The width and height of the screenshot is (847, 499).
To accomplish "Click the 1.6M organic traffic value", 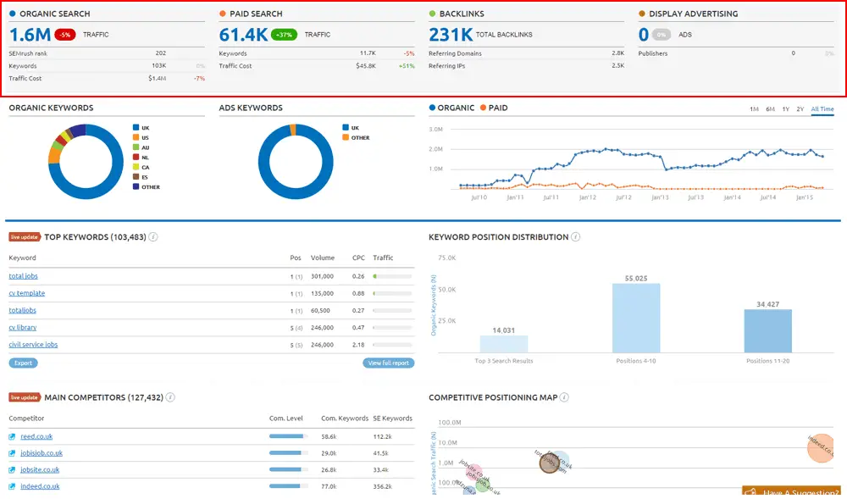I will pyautogui.click(x=30, y=35).
